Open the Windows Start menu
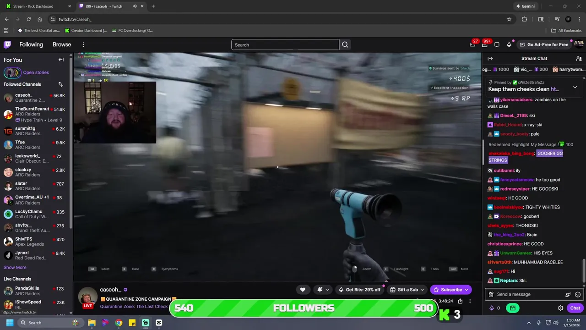Viewport: 586px width, 330px height. tap(10, 323)
